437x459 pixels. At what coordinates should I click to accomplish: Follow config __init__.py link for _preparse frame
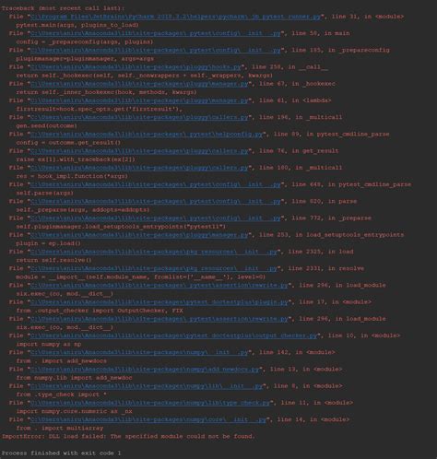156,218
